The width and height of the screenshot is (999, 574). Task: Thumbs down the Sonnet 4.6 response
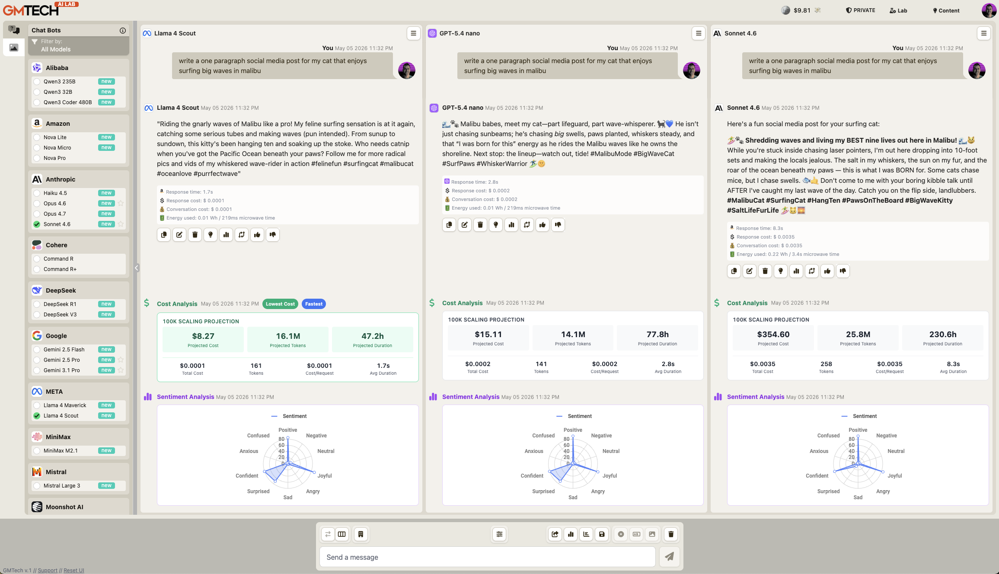(x=843, y=271)
